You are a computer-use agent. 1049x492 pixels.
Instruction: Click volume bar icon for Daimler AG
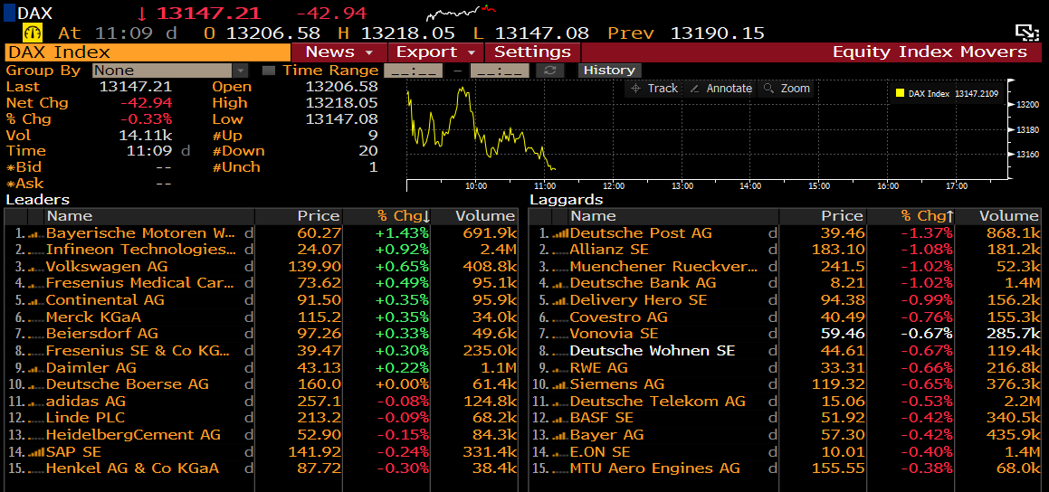point(37,368)
